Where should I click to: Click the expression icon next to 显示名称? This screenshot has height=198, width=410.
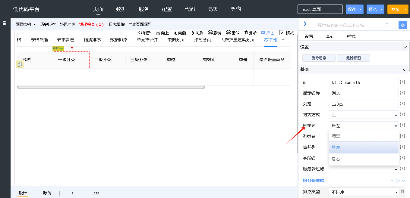pyautogui.click(x=402, y=93)
